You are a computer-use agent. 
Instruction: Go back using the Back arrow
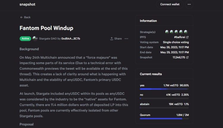click(x=25, y=17)
